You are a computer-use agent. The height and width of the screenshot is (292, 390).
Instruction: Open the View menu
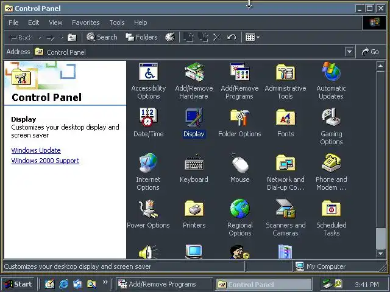click(x=55, y=23)
